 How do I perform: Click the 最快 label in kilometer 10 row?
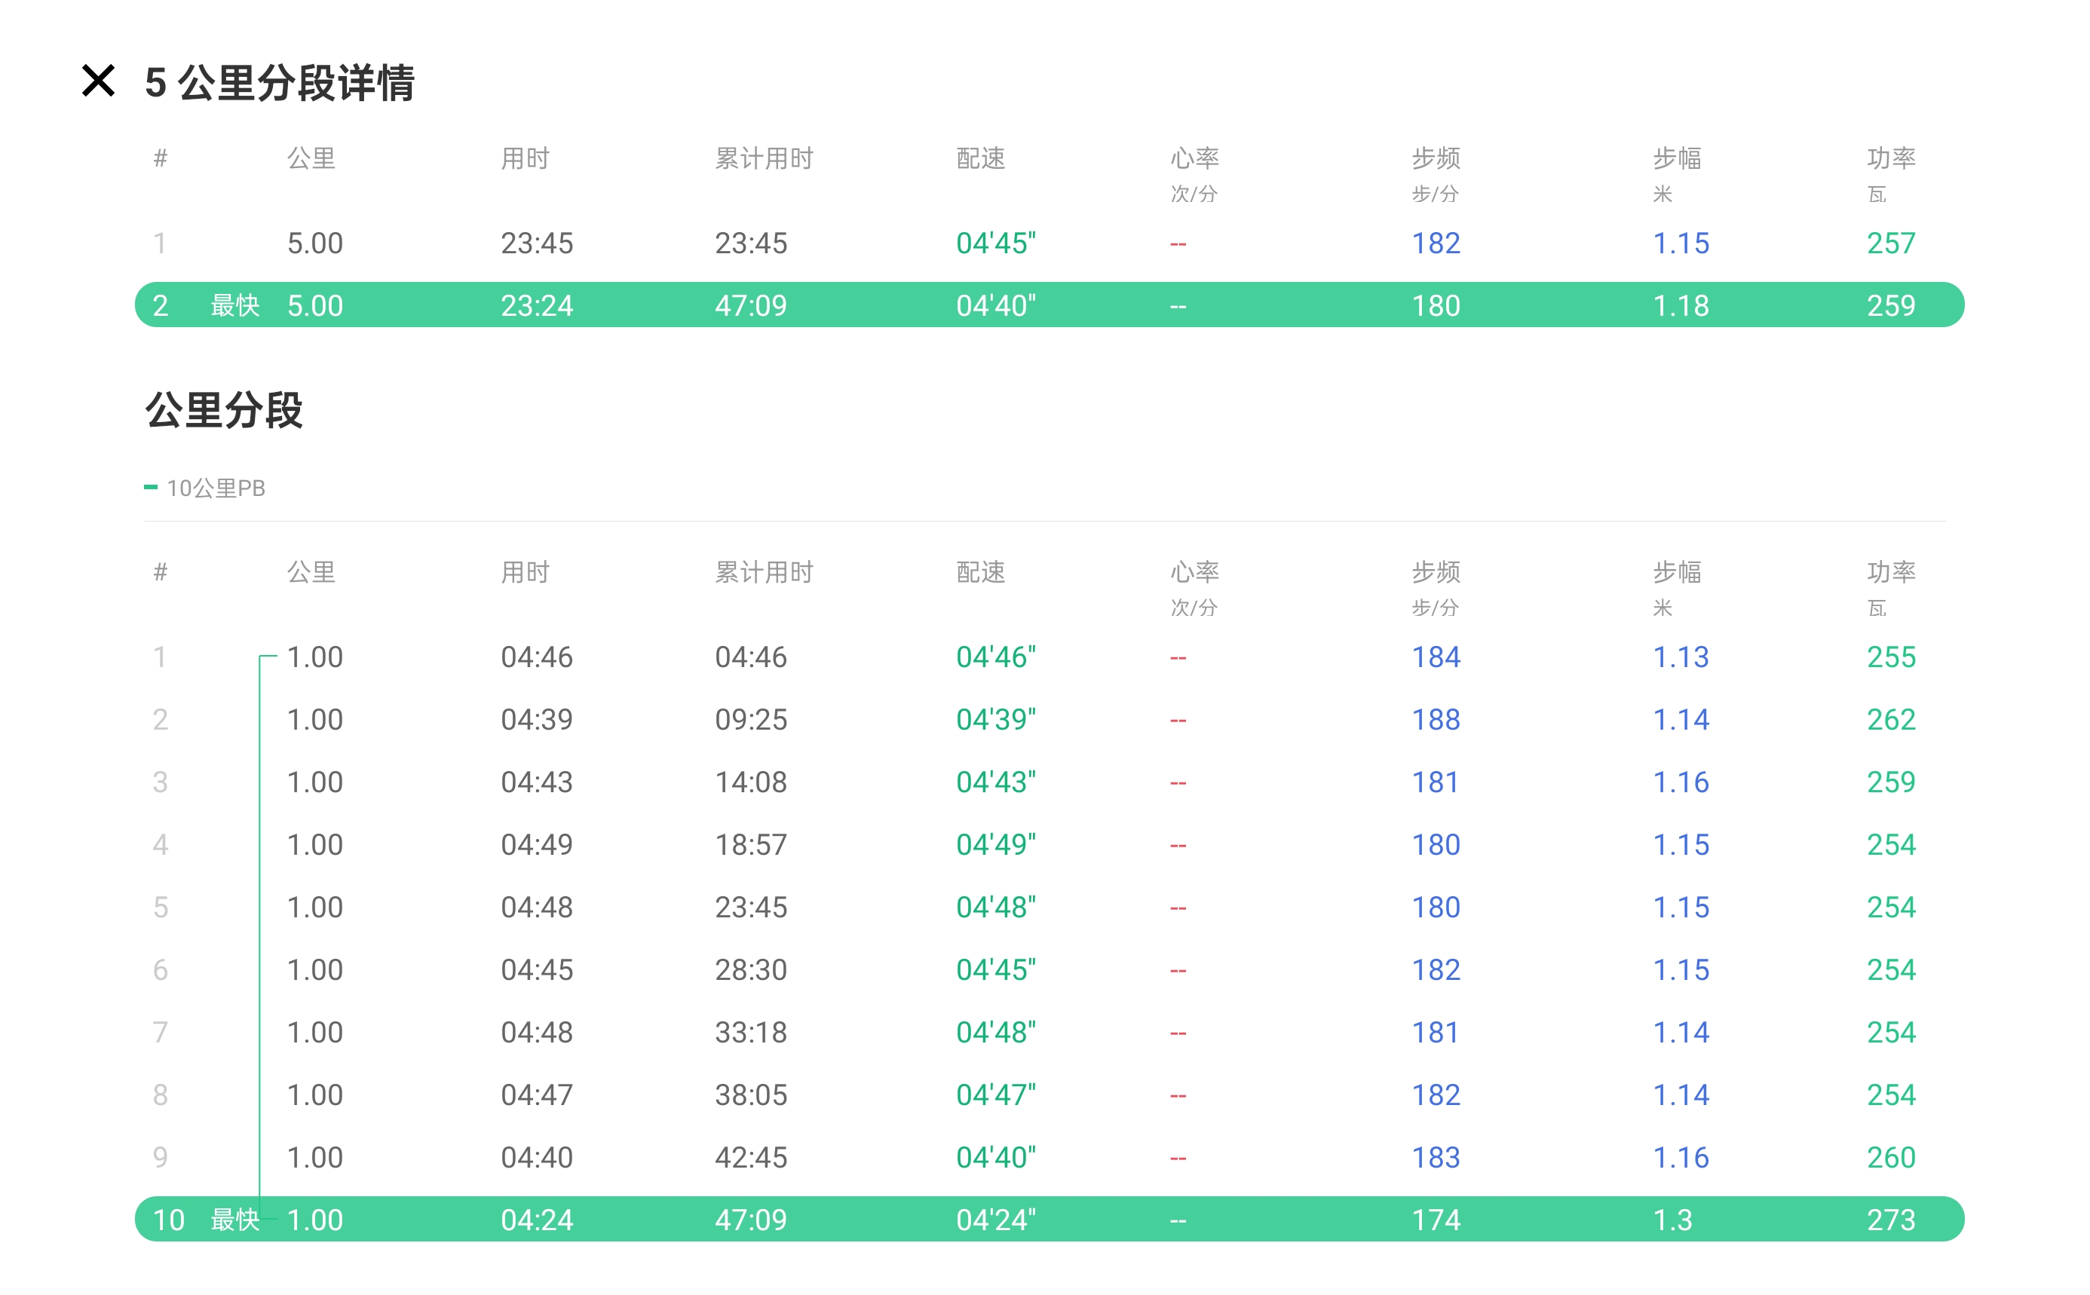coord(234,1219)
